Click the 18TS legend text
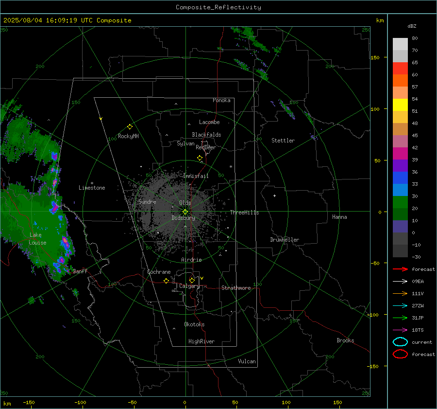The width and height of the screenshot is (437, 409). (x=418, y=330)
